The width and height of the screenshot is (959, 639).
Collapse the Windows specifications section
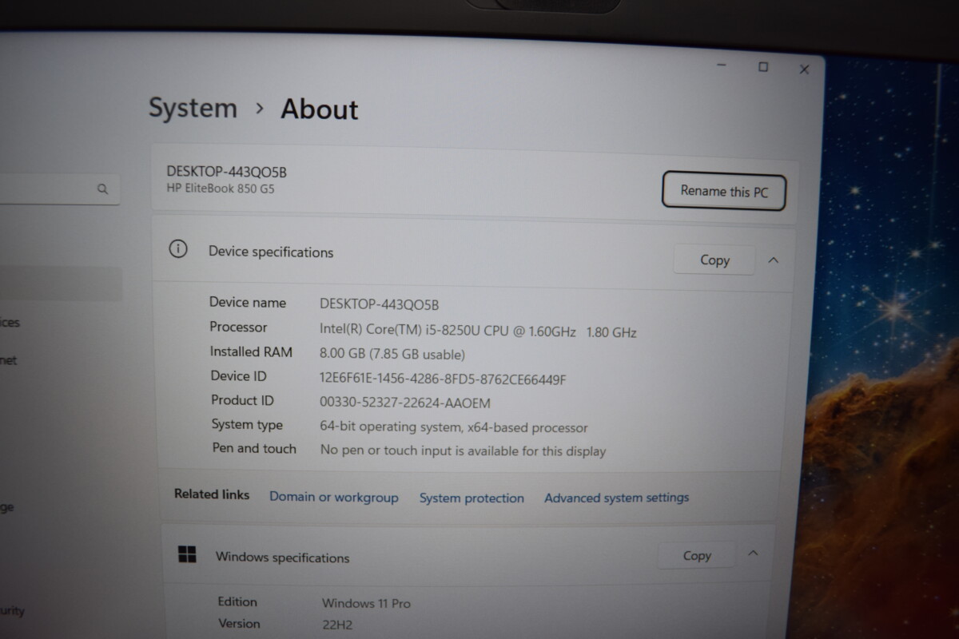[752, 553]
